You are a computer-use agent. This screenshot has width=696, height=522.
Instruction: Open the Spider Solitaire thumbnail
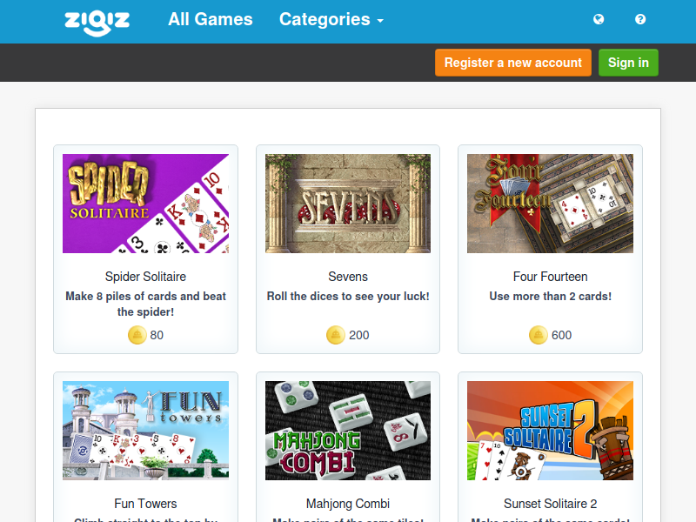click(145, 204)
